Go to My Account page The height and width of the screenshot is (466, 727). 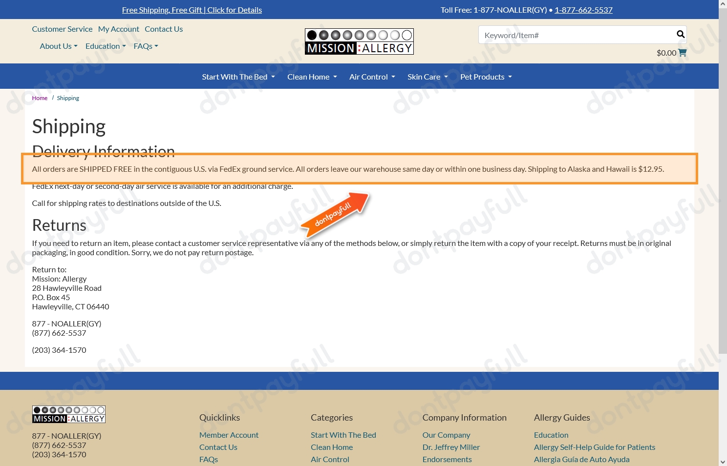pos(118,29)
